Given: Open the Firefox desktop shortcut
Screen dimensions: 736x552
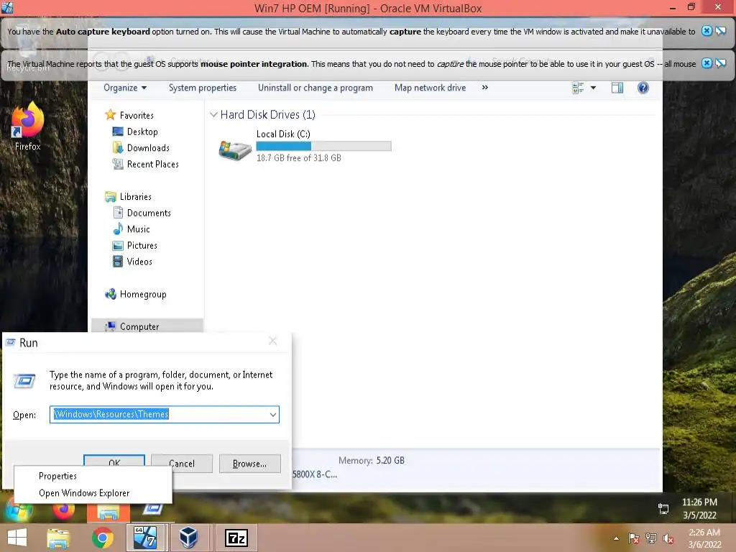Looking at the screenshot, I should click(x=27, y=126).
